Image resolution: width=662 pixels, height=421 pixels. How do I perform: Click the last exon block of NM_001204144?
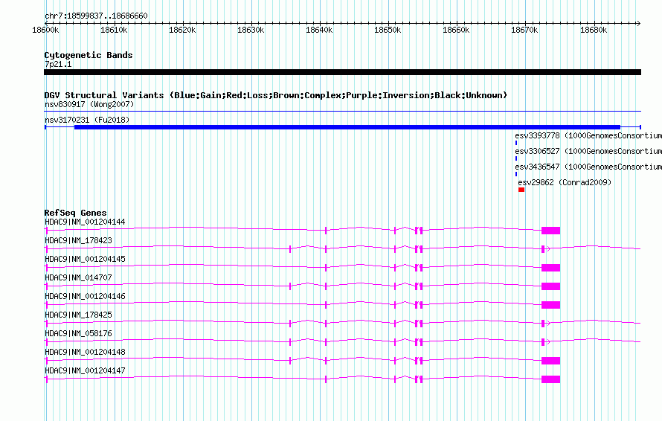click(x=550, y=231)
